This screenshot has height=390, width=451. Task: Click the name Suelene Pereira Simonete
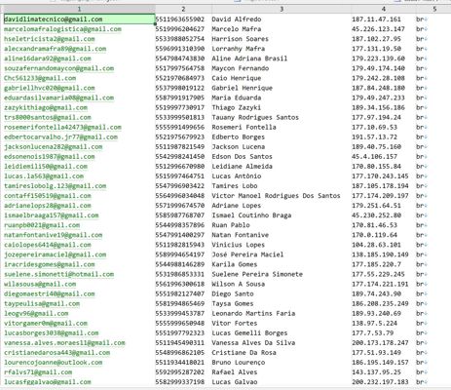click(x=257, y=274)
